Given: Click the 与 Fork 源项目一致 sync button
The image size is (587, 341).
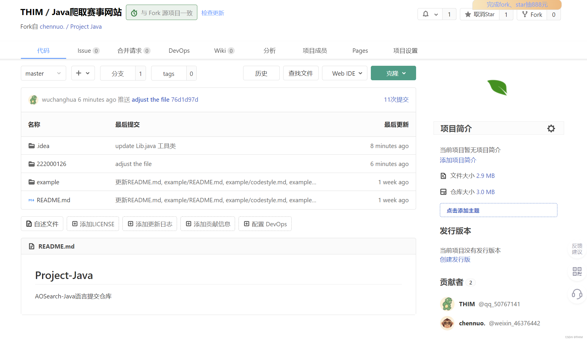Looking at the screenshot, I should (162, 12).
